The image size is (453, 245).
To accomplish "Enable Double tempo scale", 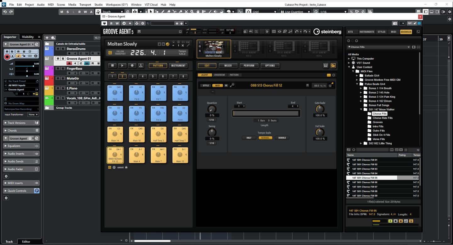I will click(x=282, y=138).
